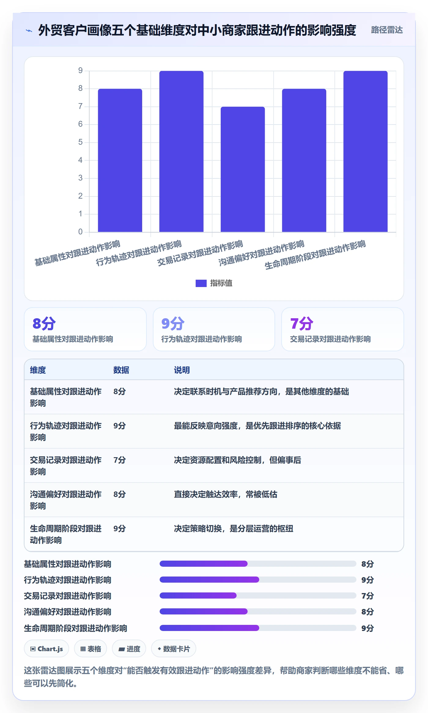Click the 生命周期阶段 9分 progress bar

point(258,628)
